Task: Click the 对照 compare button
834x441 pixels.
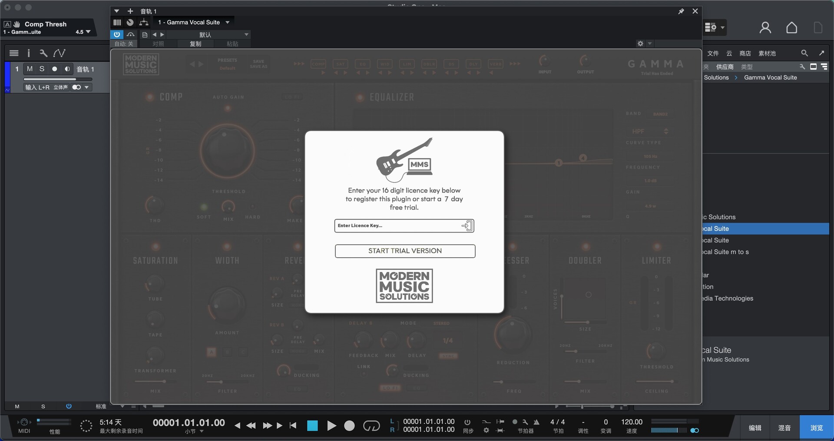Action: tap(158, 44)
